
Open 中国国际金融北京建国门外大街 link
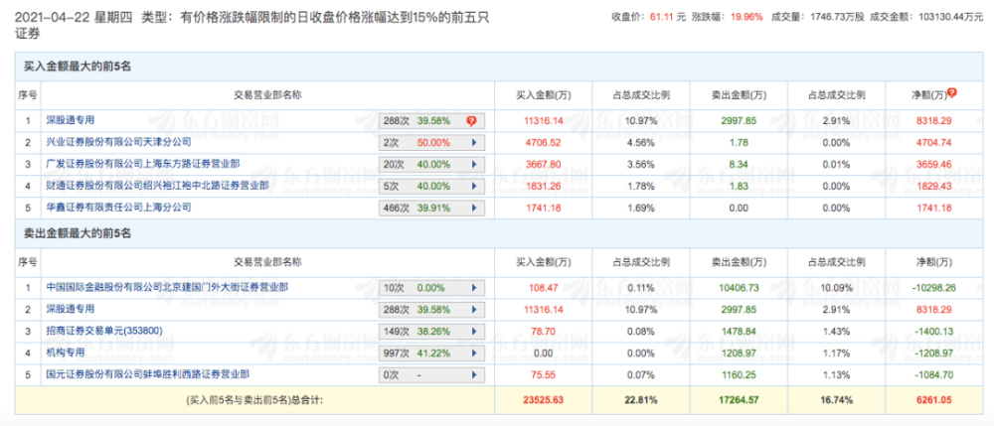tap(167, 287)
